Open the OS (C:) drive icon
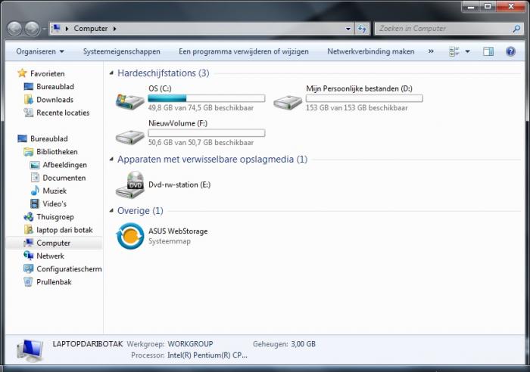 (129, 100)
